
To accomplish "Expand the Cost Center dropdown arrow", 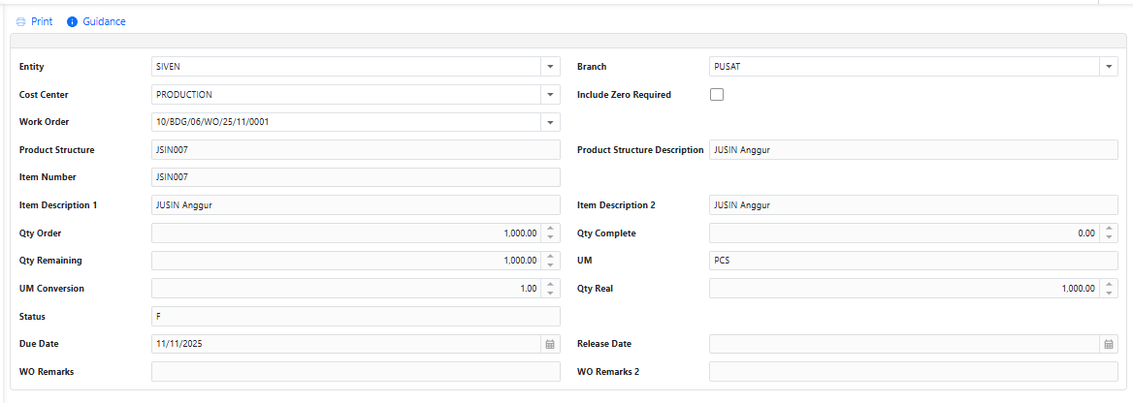I will pos(550,95).
